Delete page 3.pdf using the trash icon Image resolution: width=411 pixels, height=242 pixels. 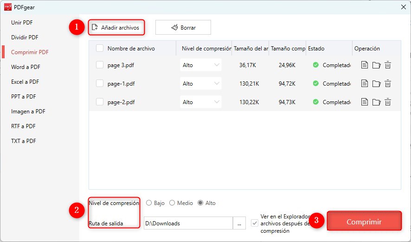click(388, 65)
